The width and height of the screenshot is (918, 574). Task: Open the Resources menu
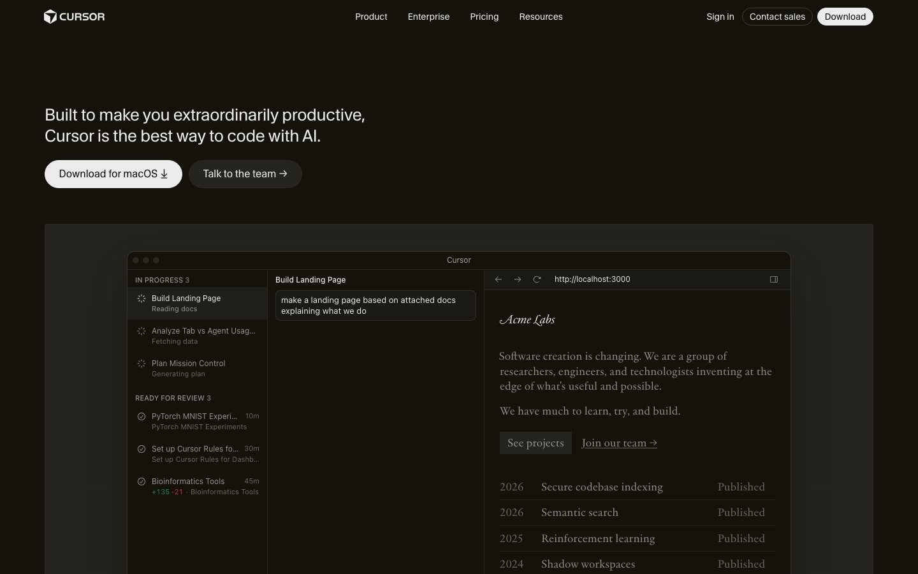click(541, 17)
